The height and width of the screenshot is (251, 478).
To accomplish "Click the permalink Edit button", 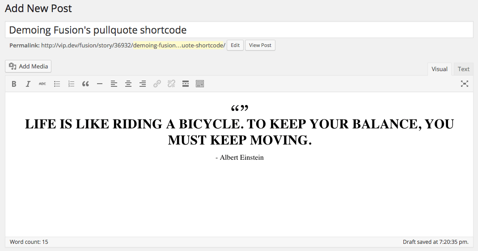I will coord(235,45).
